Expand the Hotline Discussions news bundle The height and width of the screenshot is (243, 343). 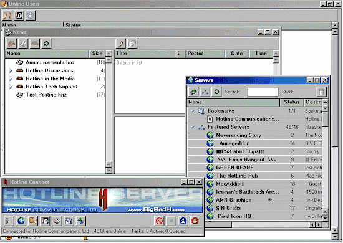click(11, 70)
